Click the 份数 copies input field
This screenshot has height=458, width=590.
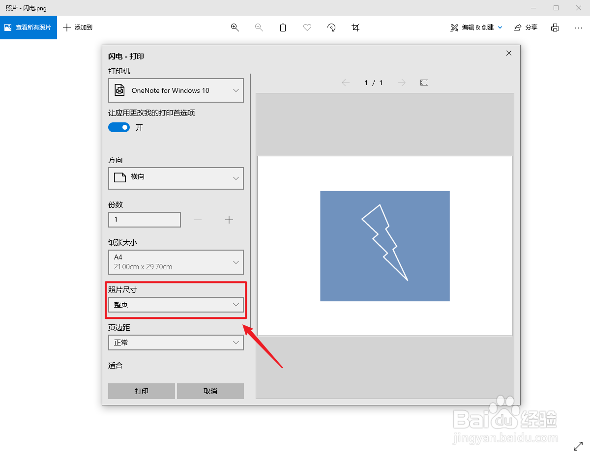(145, 220)
